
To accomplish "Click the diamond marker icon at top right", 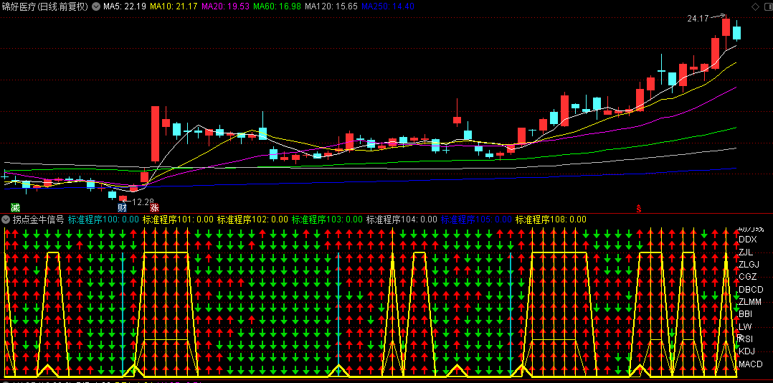I will [x=755, y=7].
